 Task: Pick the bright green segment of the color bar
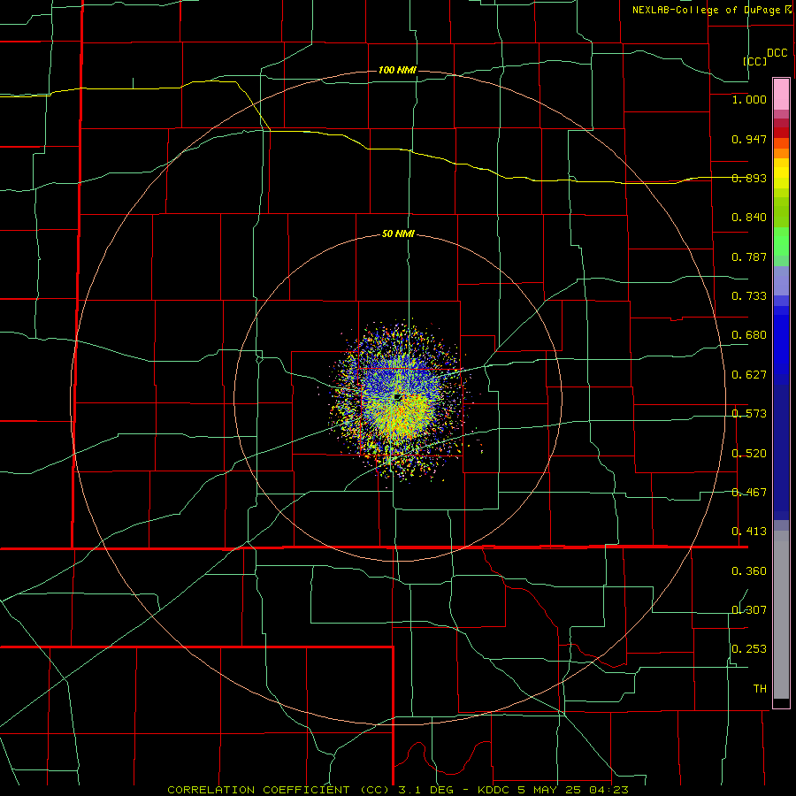tap(781, 241)
